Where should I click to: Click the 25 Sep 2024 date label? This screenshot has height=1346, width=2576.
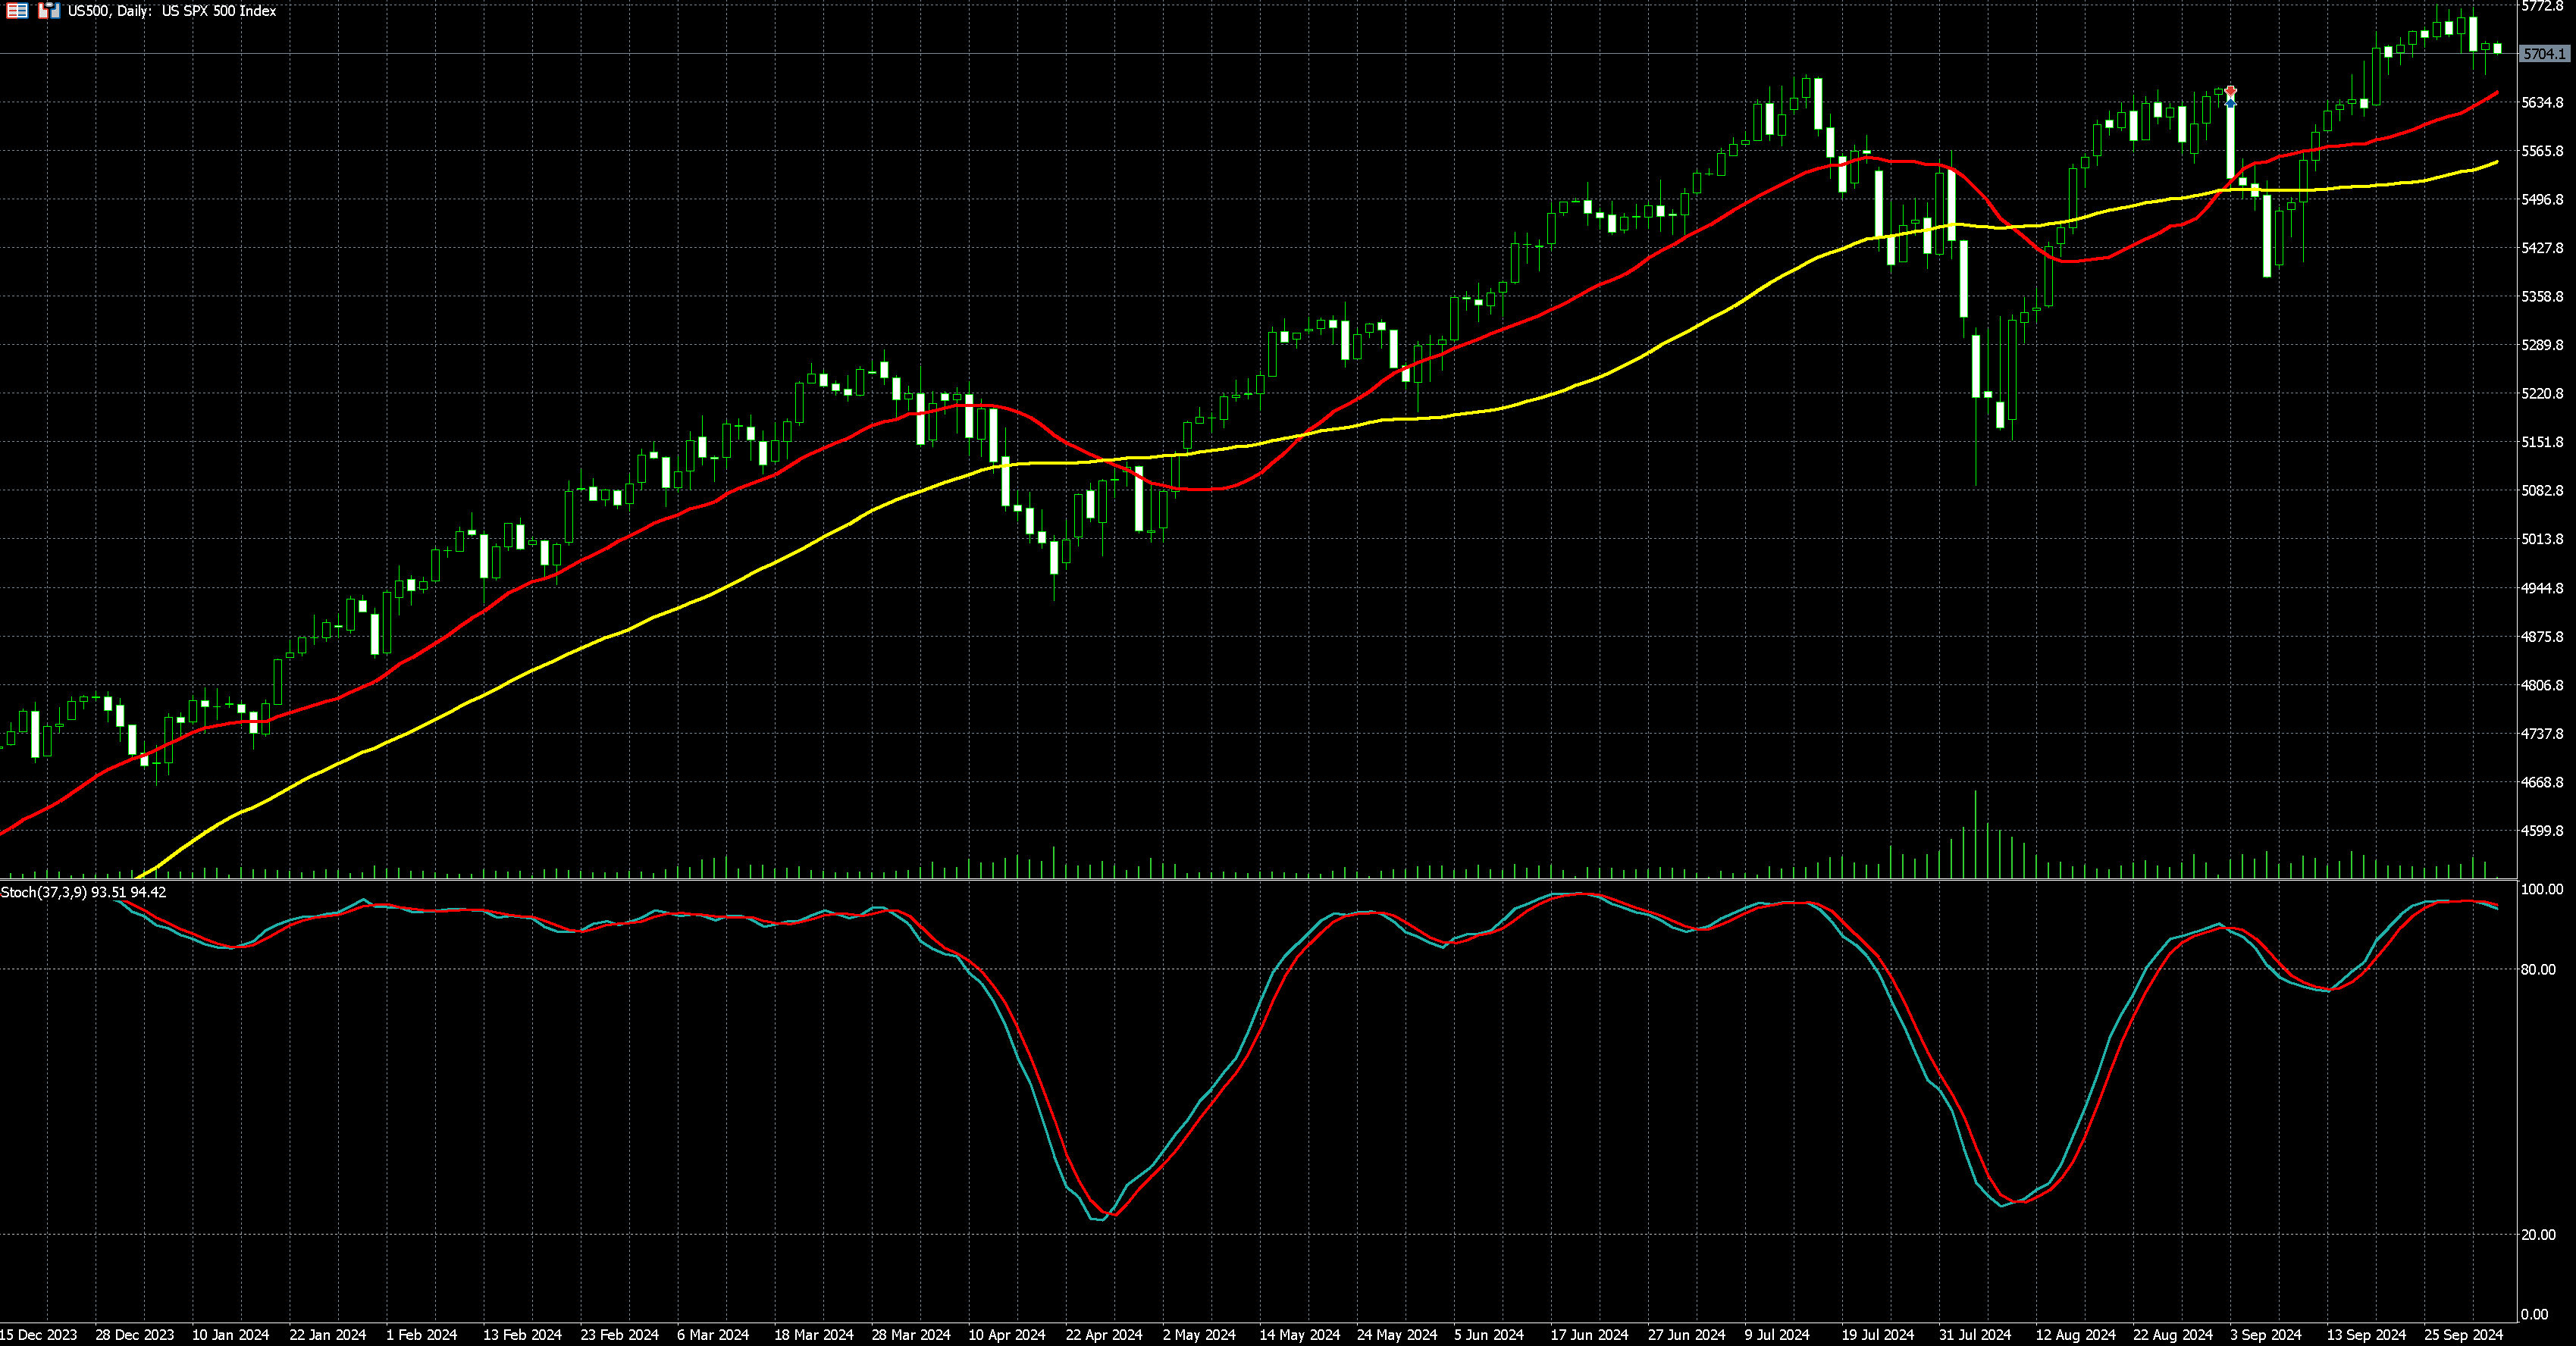pos(2463,1335)
